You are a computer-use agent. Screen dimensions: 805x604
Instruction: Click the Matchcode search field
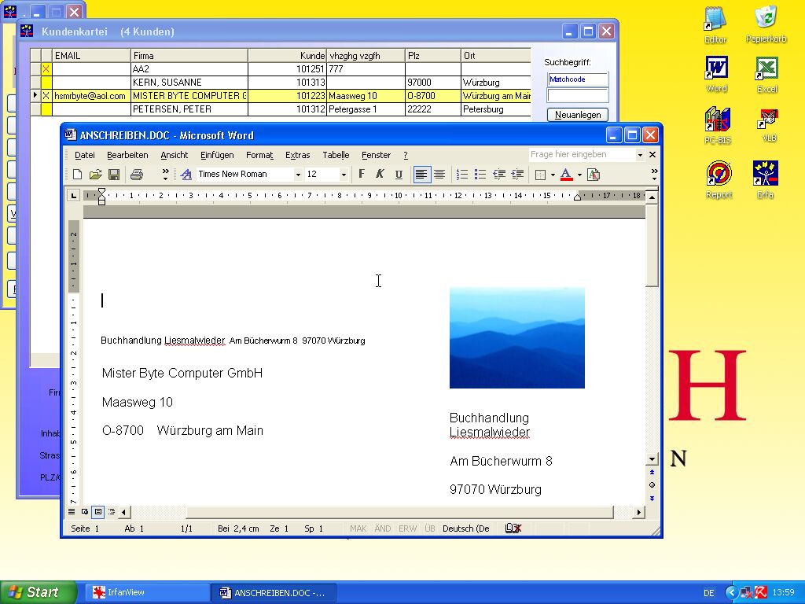(x=578, y=79)
